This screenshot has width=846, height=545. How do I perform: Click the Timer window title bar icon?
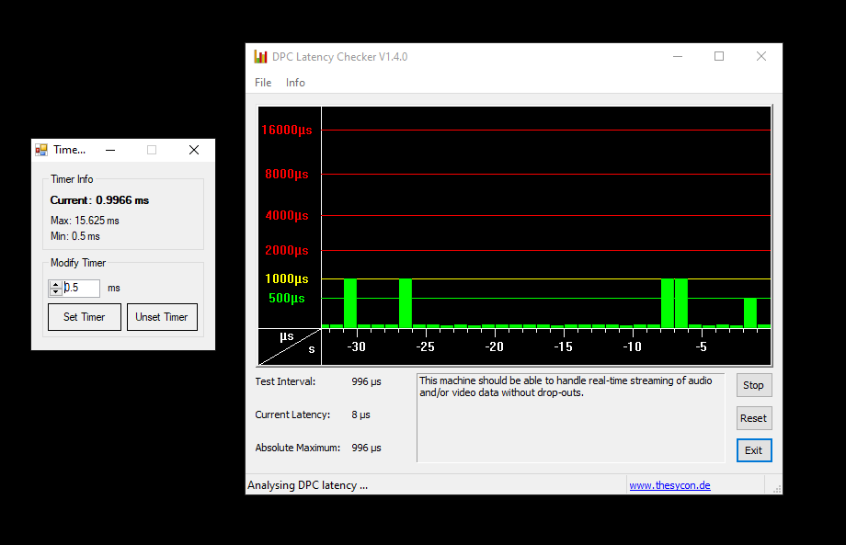(x=41, y=150)
